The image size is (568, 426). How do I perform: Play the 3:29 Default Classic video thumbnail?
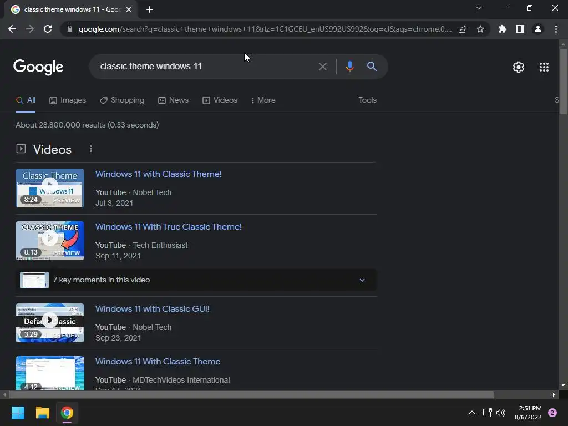[x=50, y=323]
